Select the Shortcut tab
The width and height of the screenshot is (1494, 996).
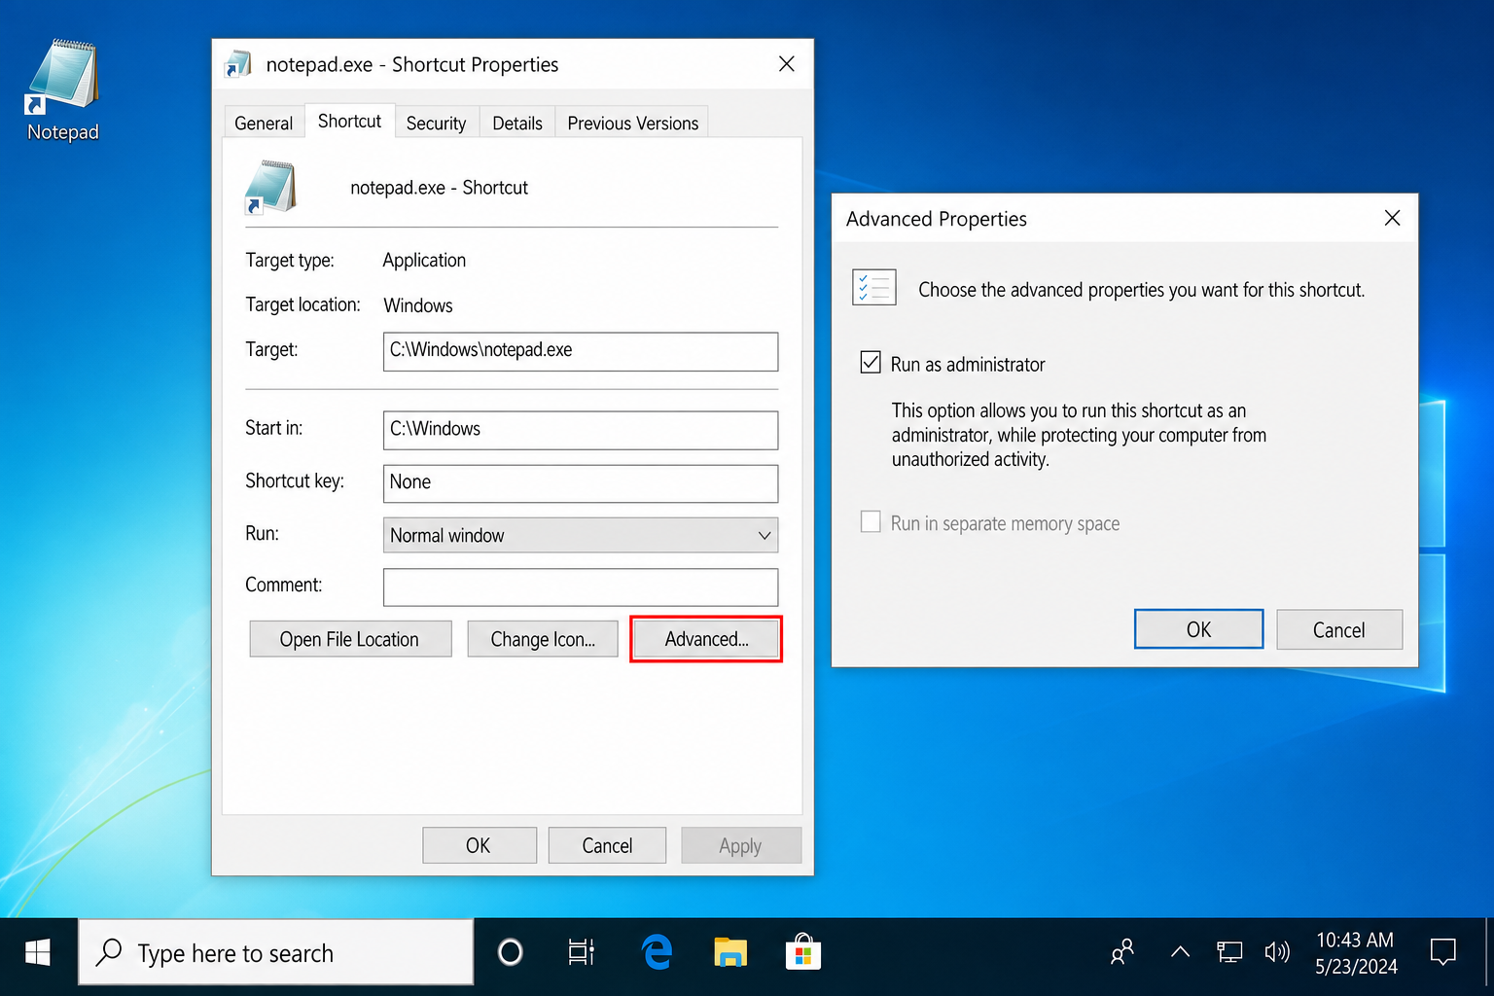[x=349, y=121]
